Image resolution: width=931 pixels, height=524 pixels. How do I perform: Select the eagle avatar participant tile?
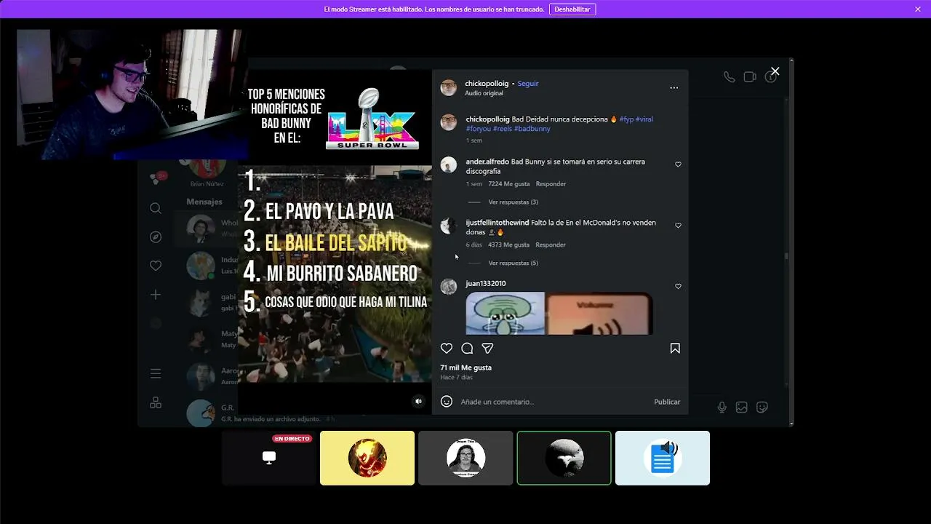click(564, 458)
